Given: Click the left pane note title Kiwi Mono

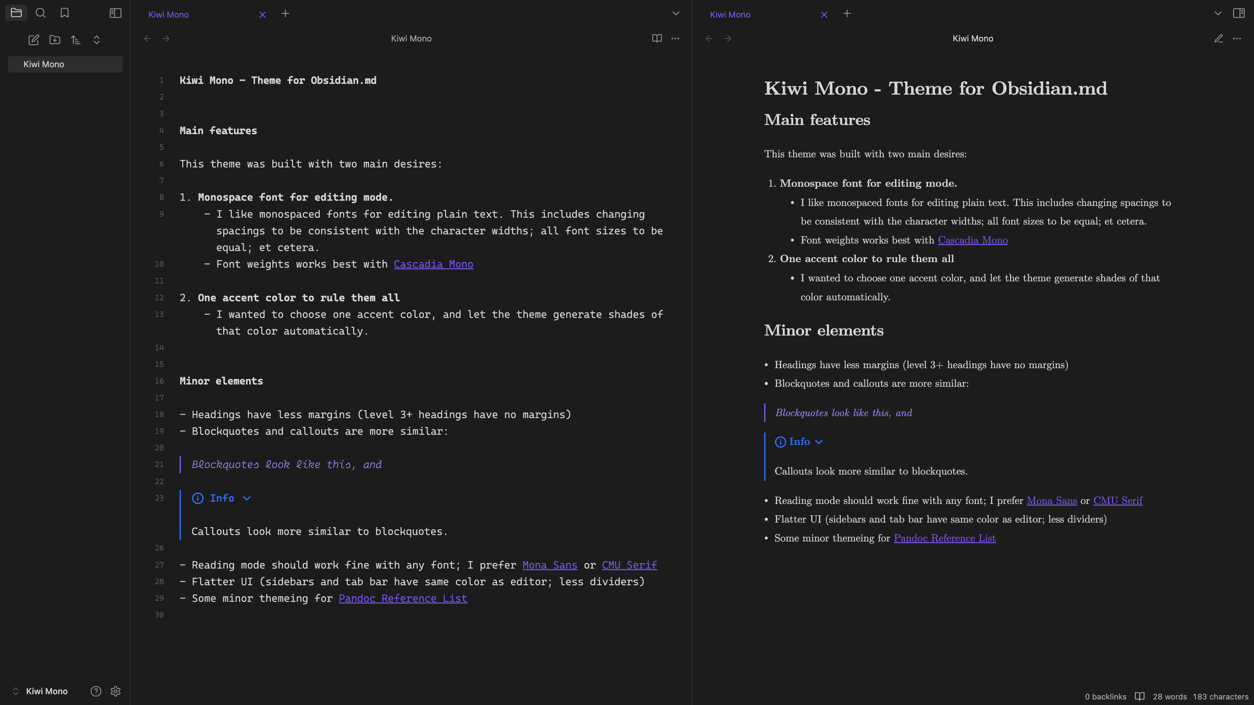Looking at the screenshot, I should tap(411, 39).
